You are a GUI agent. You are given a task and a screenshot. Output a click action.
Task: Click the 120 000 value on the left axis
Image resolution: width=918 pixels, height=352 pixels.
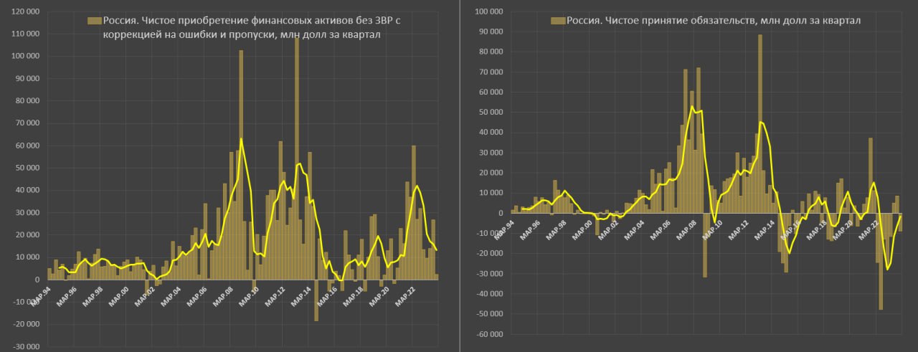(24, 11)
